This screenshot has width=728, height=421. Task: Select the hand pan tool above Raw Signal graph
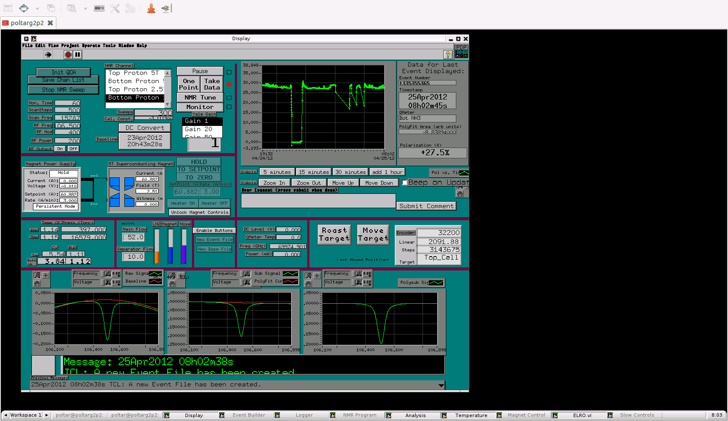37,283
